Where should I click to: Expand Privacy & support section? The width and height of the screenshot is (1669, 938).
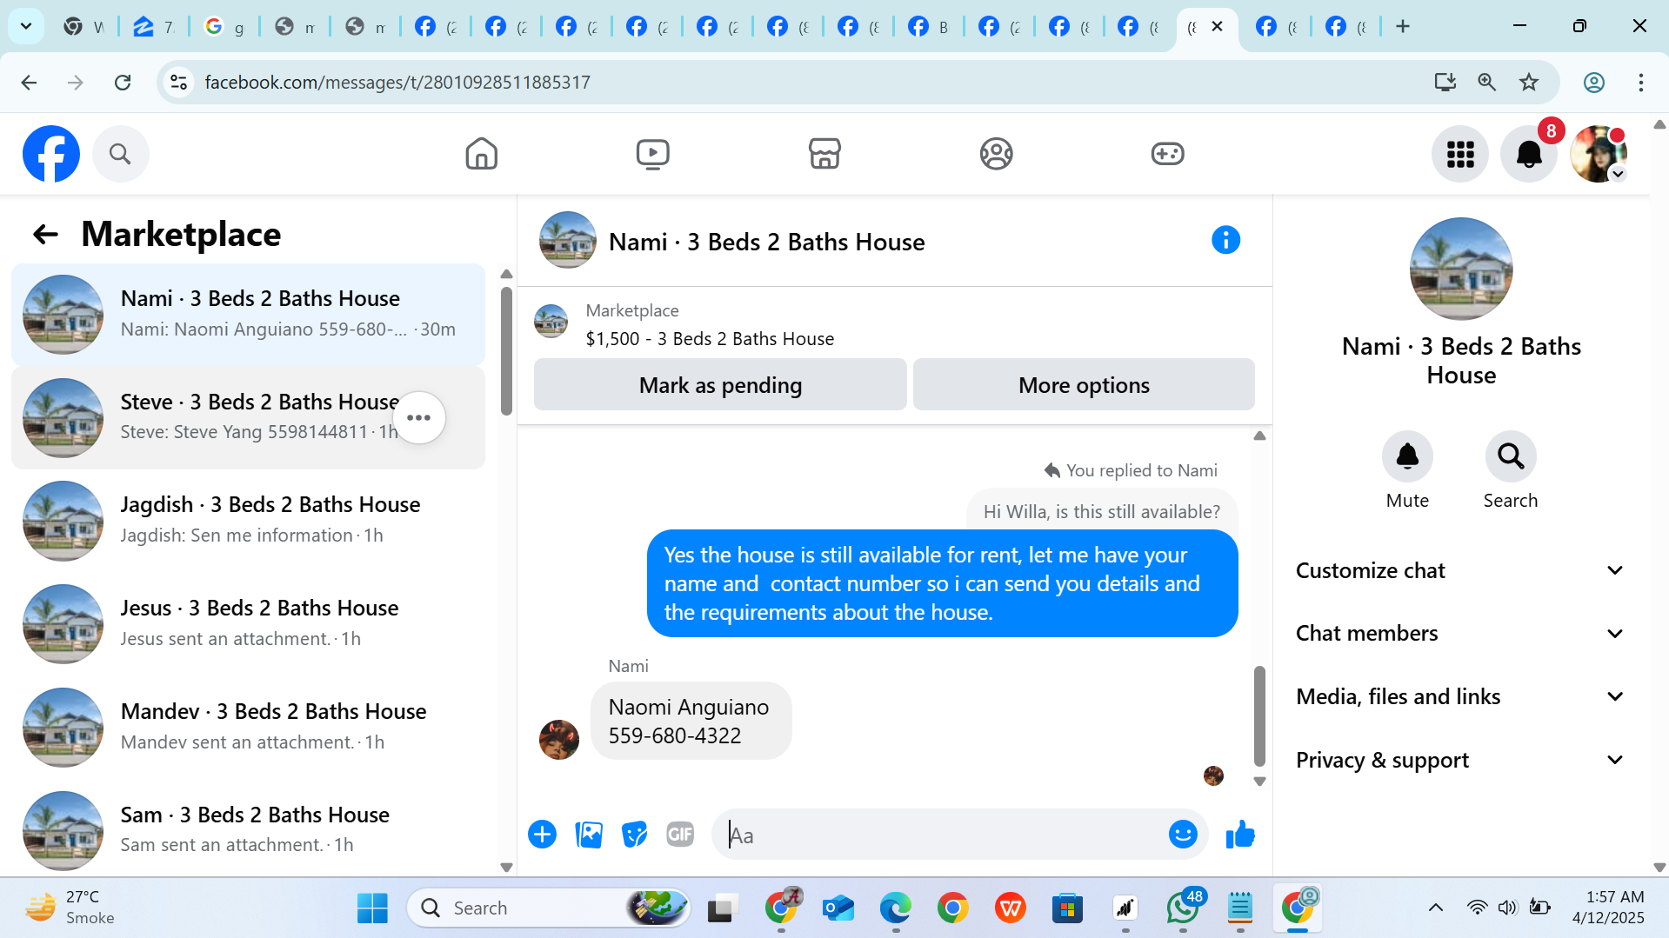pos(1460,761)
